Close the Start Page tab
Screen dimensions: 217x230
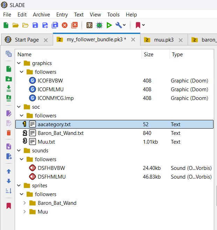click(46, 40)
